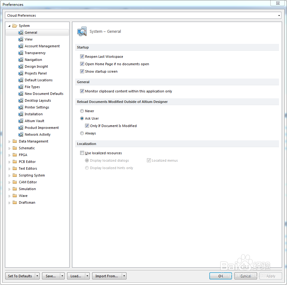Screen dimensions: 287x285
Task: Click the Cancel button
Action: (x=246, y=276)
